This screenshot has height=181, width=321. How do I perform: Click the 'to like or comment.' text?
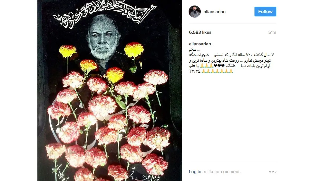pos(221,172)
